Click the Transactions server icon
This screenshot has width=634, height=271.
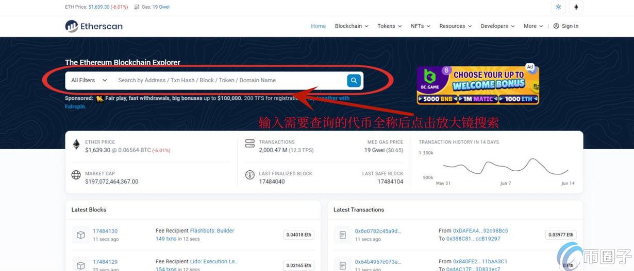[250, 143]
